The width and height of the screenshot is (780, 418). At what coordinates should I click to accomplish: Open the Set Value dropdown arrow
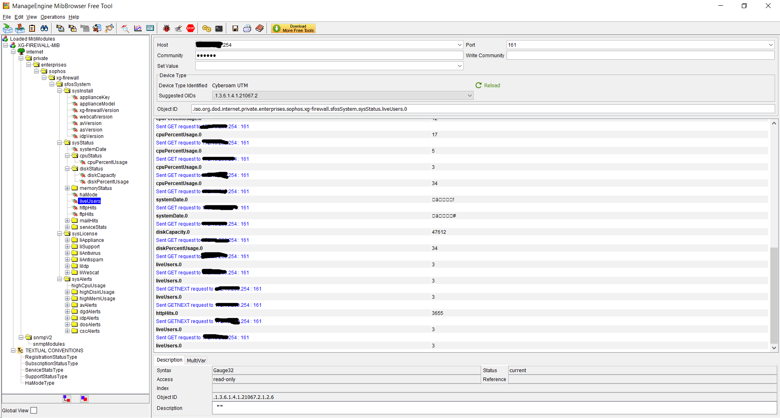459,66
